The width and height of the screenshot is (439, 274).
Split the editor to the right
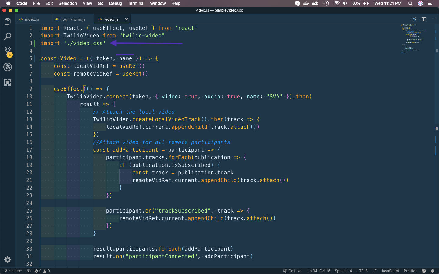click(x=424, y=19)
